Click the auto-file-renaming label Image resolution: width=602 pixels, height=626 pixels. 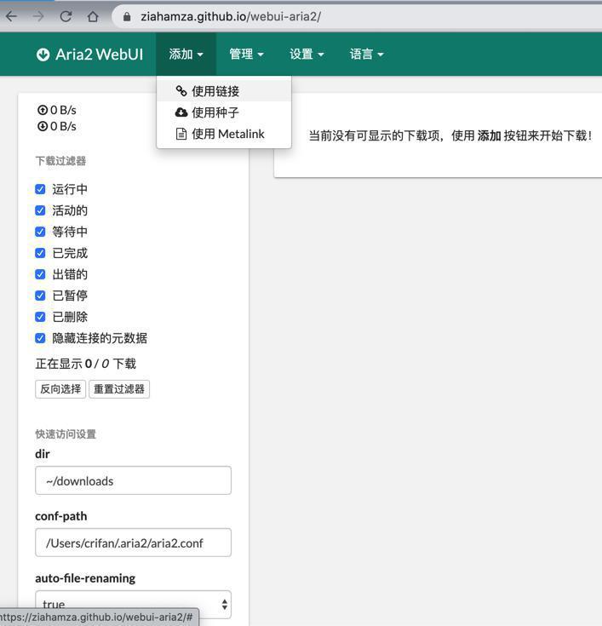click(x=85, y=578)
